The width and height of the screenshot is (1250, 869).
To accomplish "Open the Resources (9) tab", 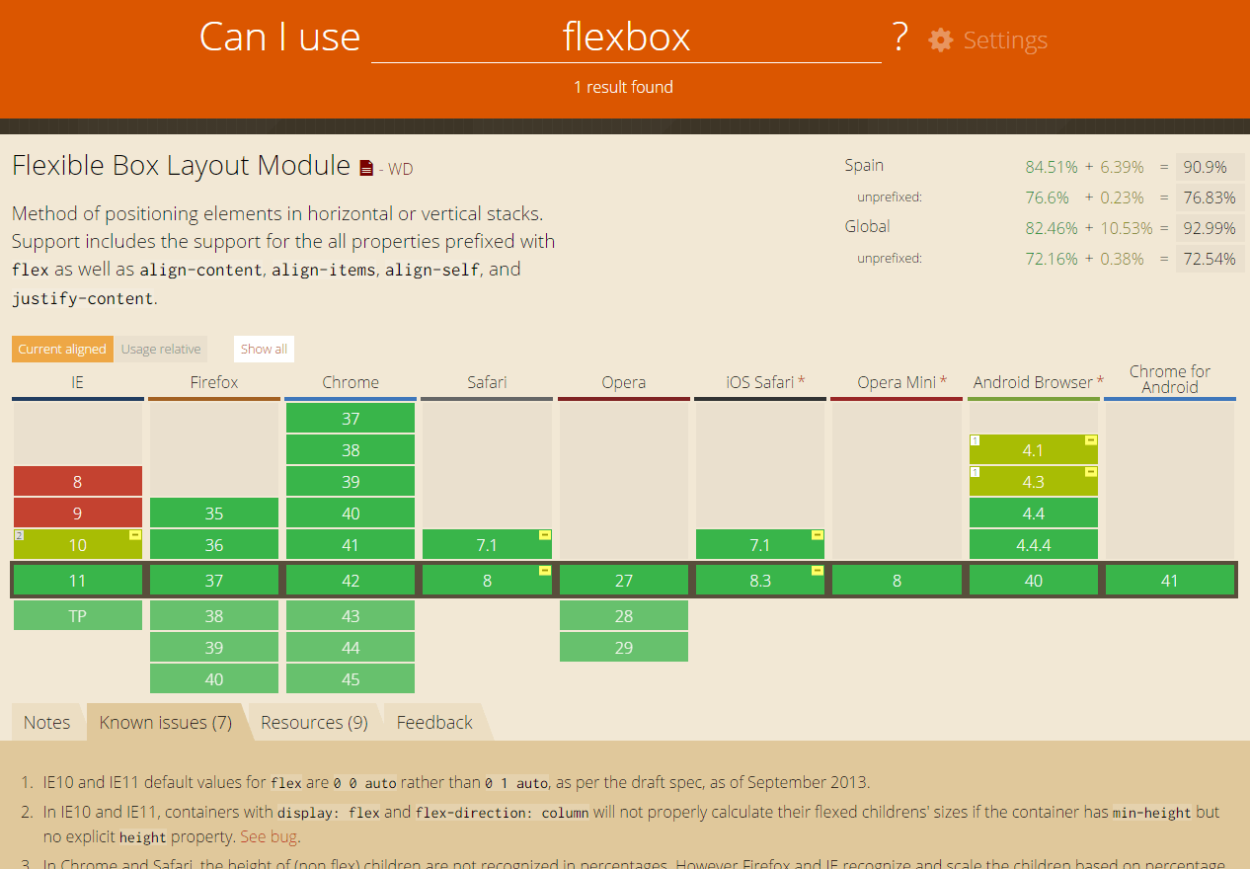I will (x=314, y=722).
